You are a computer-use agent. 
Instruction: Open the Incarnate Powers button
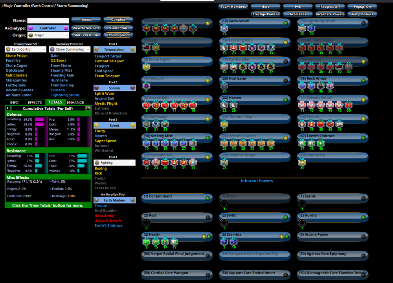pos(331,14)
